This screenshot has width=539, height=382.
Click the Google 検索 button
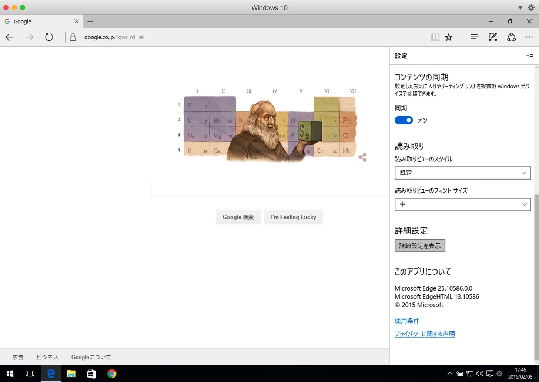(x=238, y=217)
